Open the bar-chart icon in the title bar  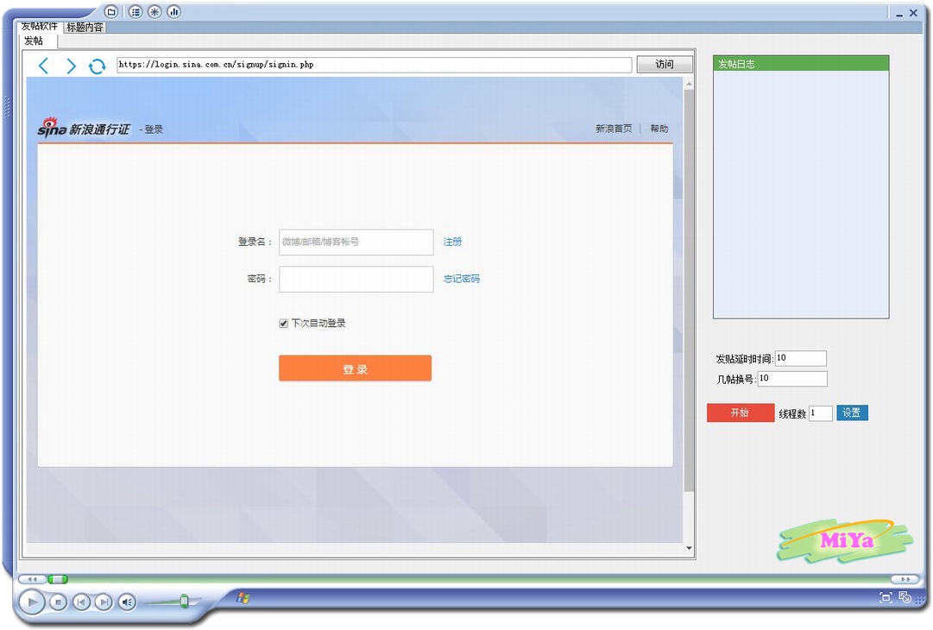click(x=173, y=11)
